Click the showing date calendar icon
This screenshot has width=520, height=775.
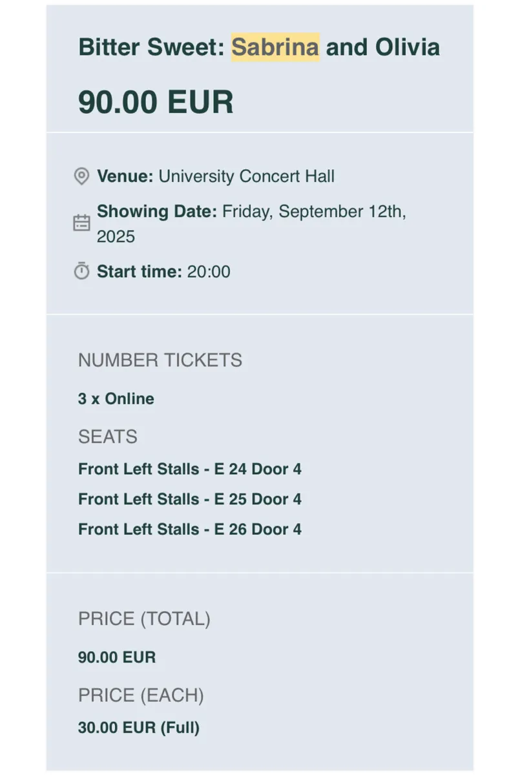[x=81, y=223]
